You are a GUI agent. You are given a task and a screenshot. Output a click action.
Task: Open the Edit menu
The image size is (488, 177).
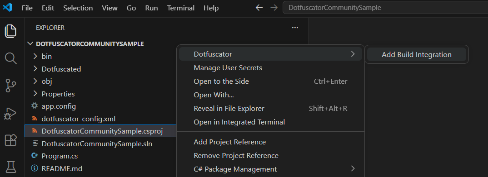point(48,8)
